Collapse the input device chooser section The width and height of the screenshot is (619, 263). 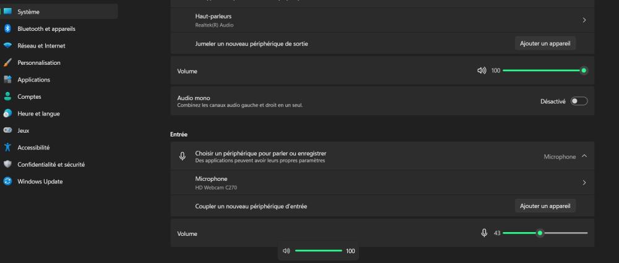pyautogui.click(x=584, y=156)
